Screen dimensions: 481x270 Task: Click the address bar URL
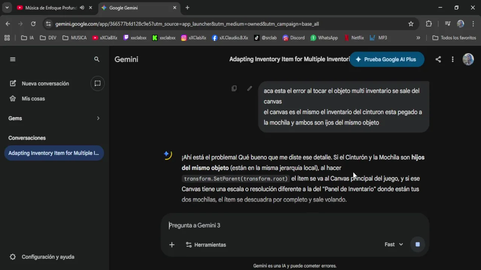point(187,24)
